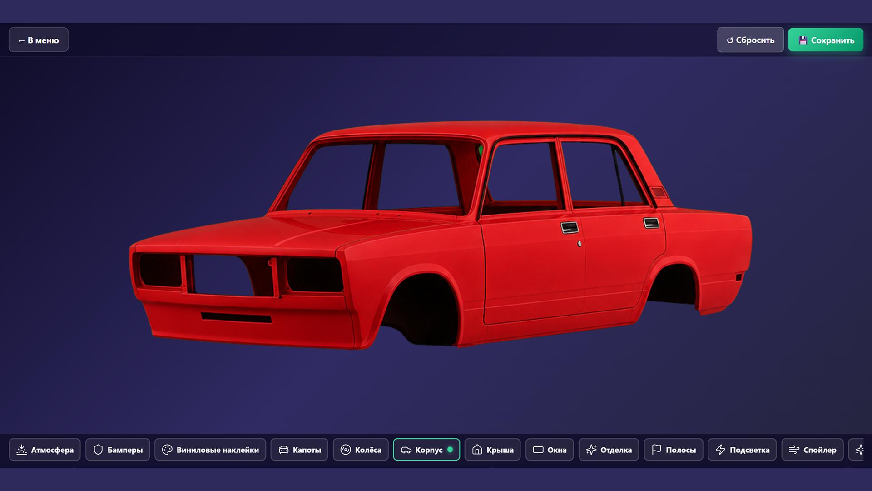Select the Корпус category tab
Viewport: 872px width, 491px height.
(x=426, y=450)
